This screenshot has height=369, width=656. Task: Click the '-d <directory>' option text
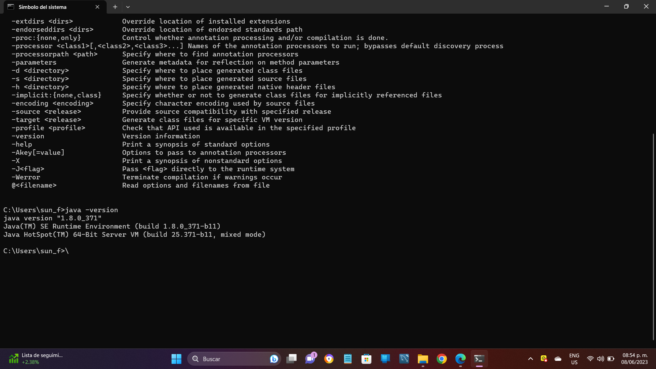(x=40, y=70)
